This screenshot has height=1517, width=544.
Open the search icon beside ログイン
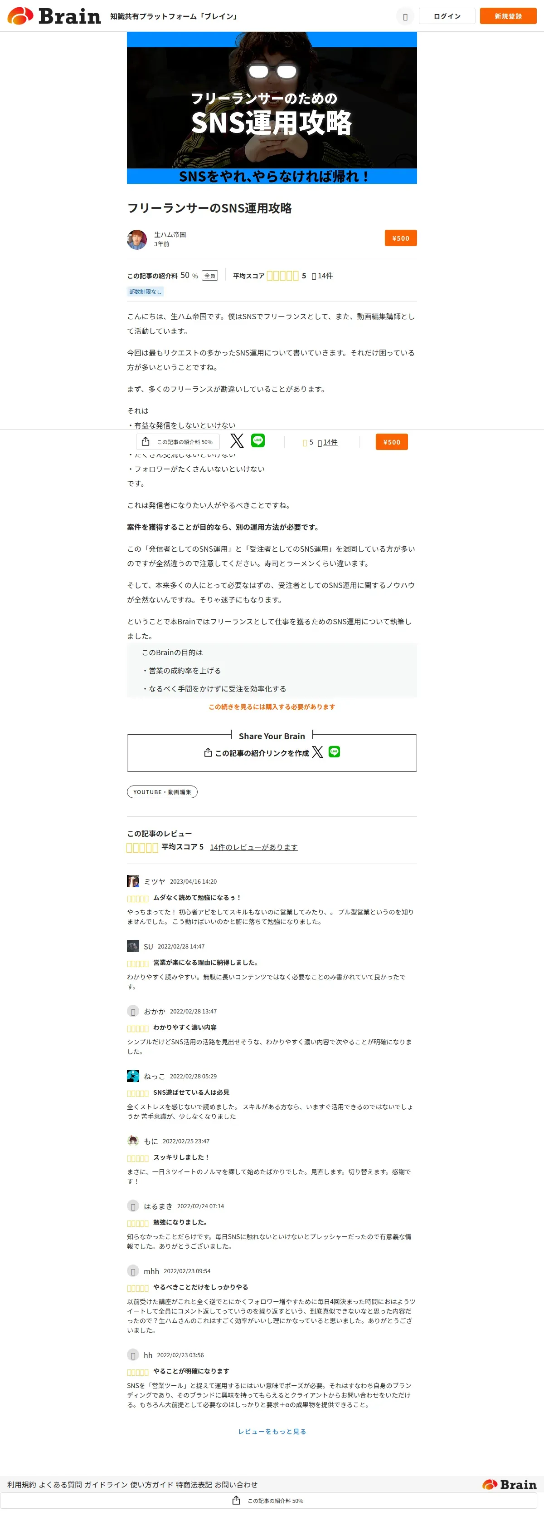point(405,16)
